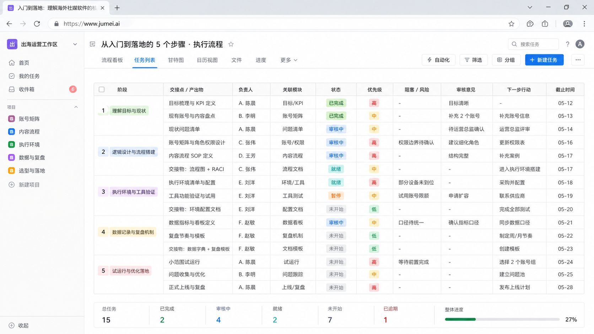This screenshot has height=334, width=594.
Task: Click the 理解目标与现状 stage tag
Action: pos(129,111)
